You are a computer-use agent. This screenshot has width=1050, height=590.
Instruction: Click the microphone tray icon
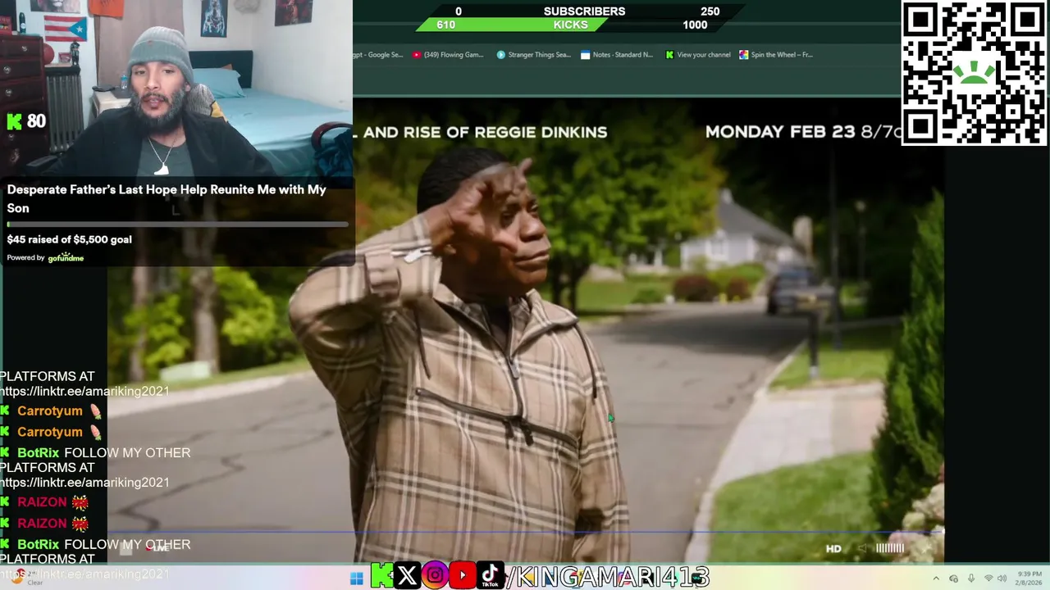(971, 579)
